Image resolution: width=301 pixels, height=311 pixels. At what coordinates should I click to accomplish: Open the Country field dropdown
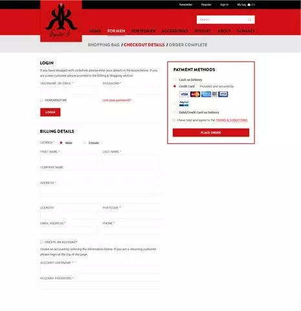point(69,215)
